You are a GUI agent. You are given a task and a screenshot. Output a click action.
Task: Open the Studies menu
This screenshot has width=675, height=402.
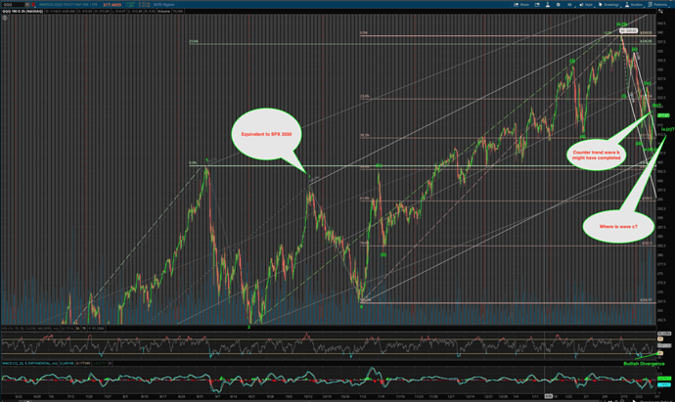tap(634, 4)
